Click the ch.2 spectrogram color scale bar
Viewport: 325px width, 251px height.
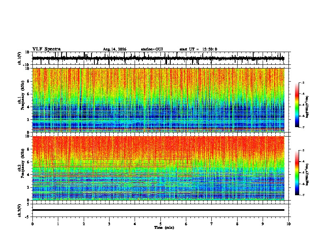297,173
